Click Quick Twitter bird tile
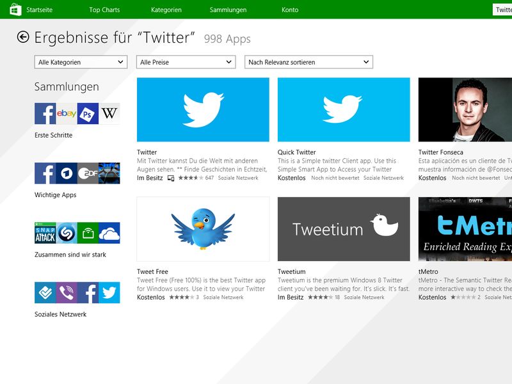 pyautogui.click(x=344, y=109)
